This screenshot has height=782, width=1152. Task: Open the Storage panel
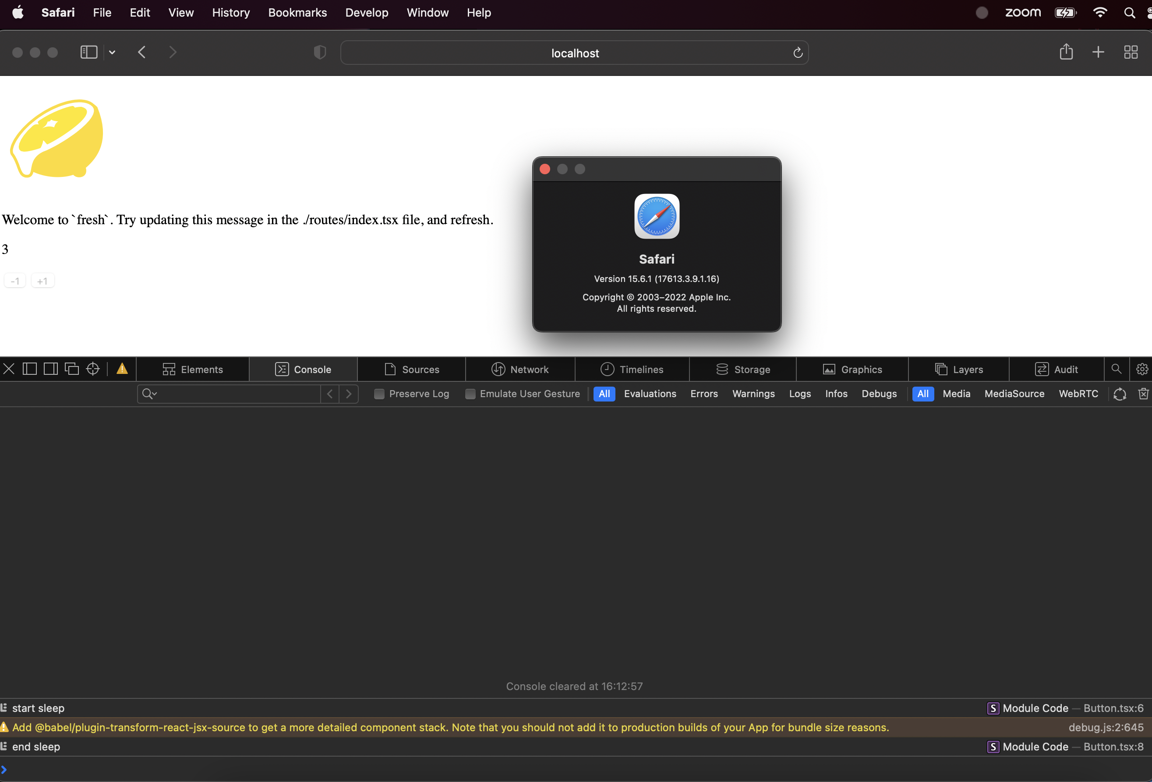[742, 369]
